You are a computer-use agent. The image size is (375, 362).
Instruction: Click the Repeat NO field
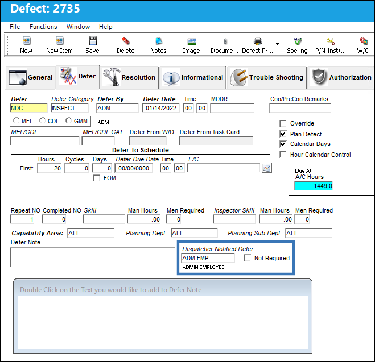tap(22, 219)
